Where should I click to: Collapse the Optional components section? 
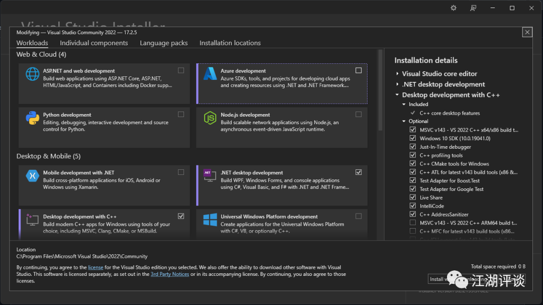click(404, 121)
